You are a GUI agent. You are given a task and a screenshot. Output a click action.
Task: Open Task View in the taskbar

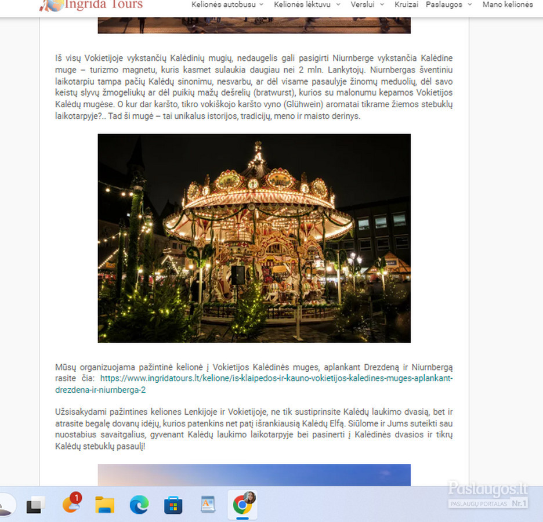35,505
